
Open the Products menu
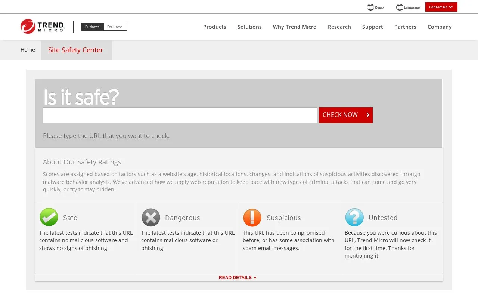pos(215,27)
